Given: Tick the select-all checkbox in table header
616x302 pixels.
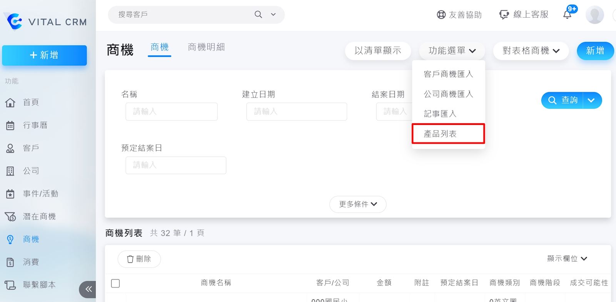Looking at the screenshot, I should point(115,284).
